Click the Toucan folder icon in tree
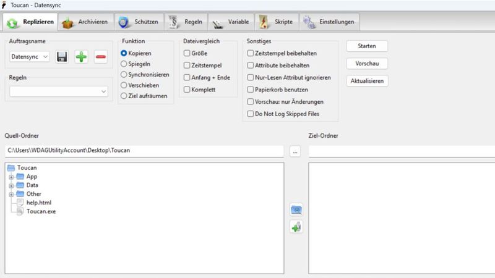The width and height of the screenshot is (495, 278). tap(11, 167)
